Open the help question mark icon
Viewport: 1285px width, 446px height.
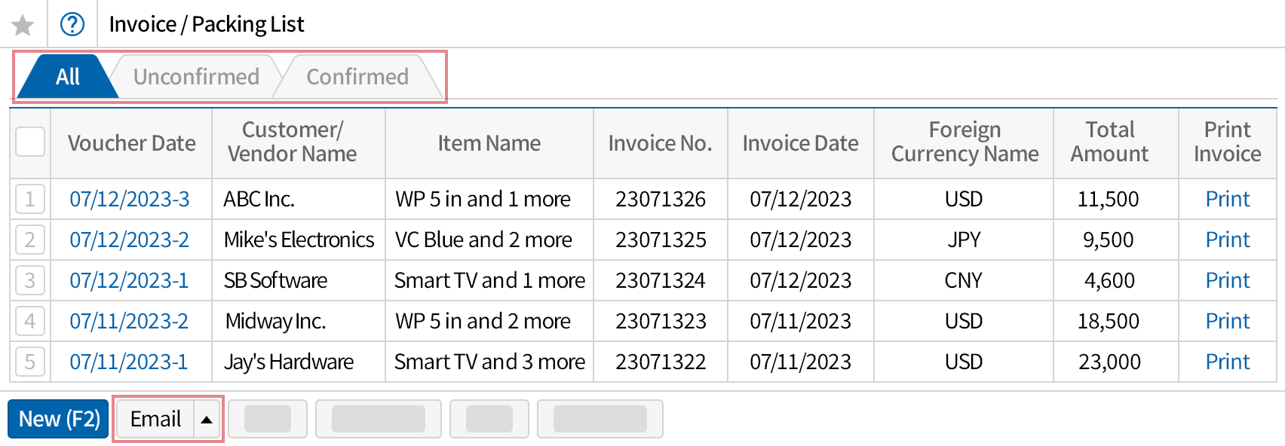(x=72, y=24)
